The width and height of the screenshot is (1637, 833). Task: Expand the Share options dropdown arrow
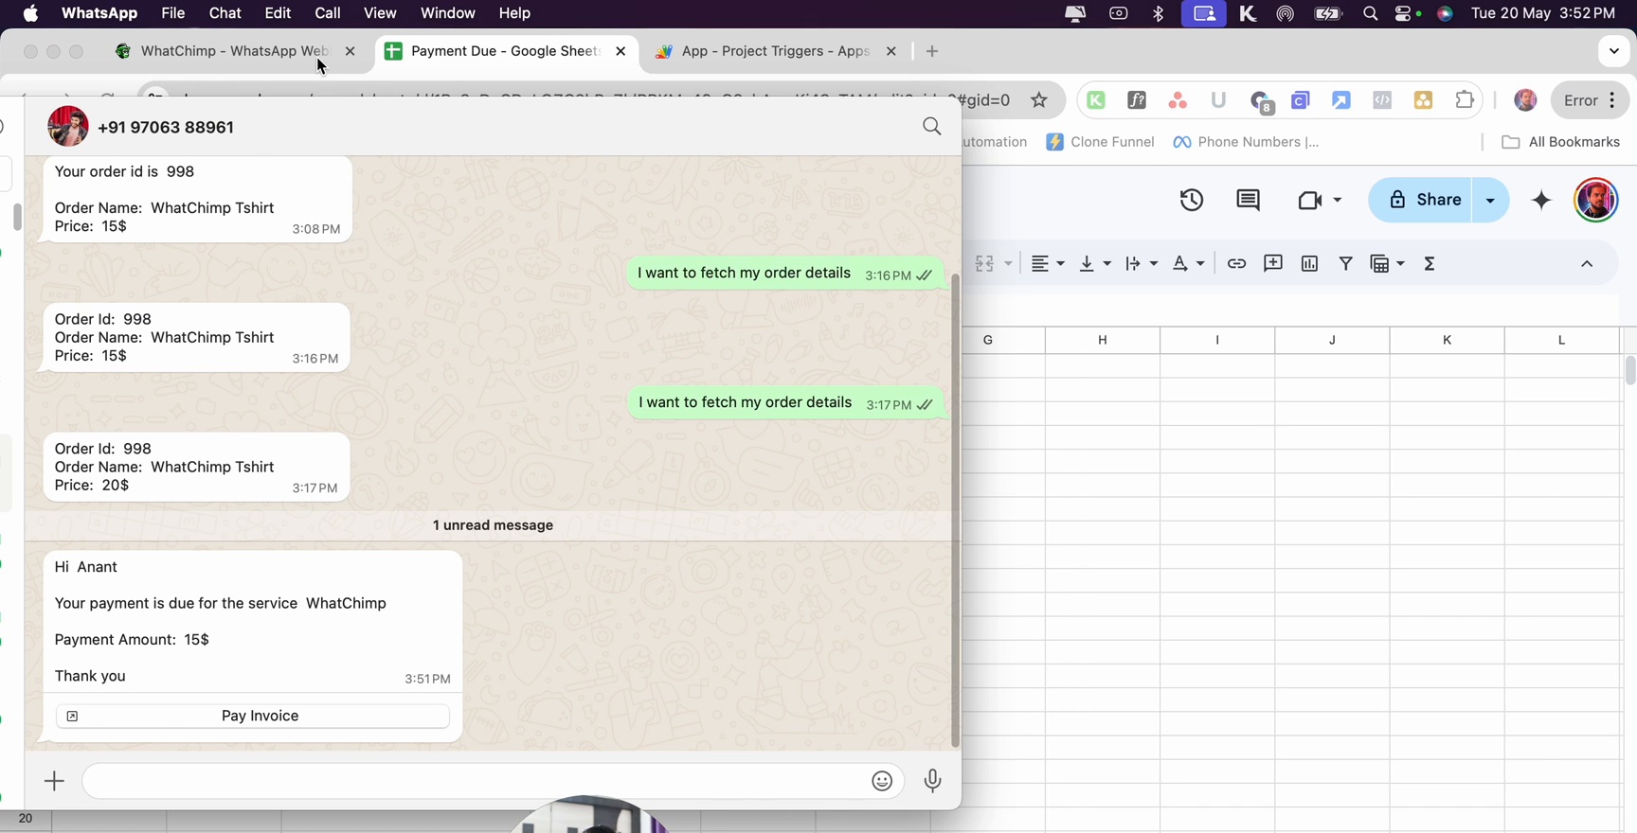click(x=1490, y=200)
